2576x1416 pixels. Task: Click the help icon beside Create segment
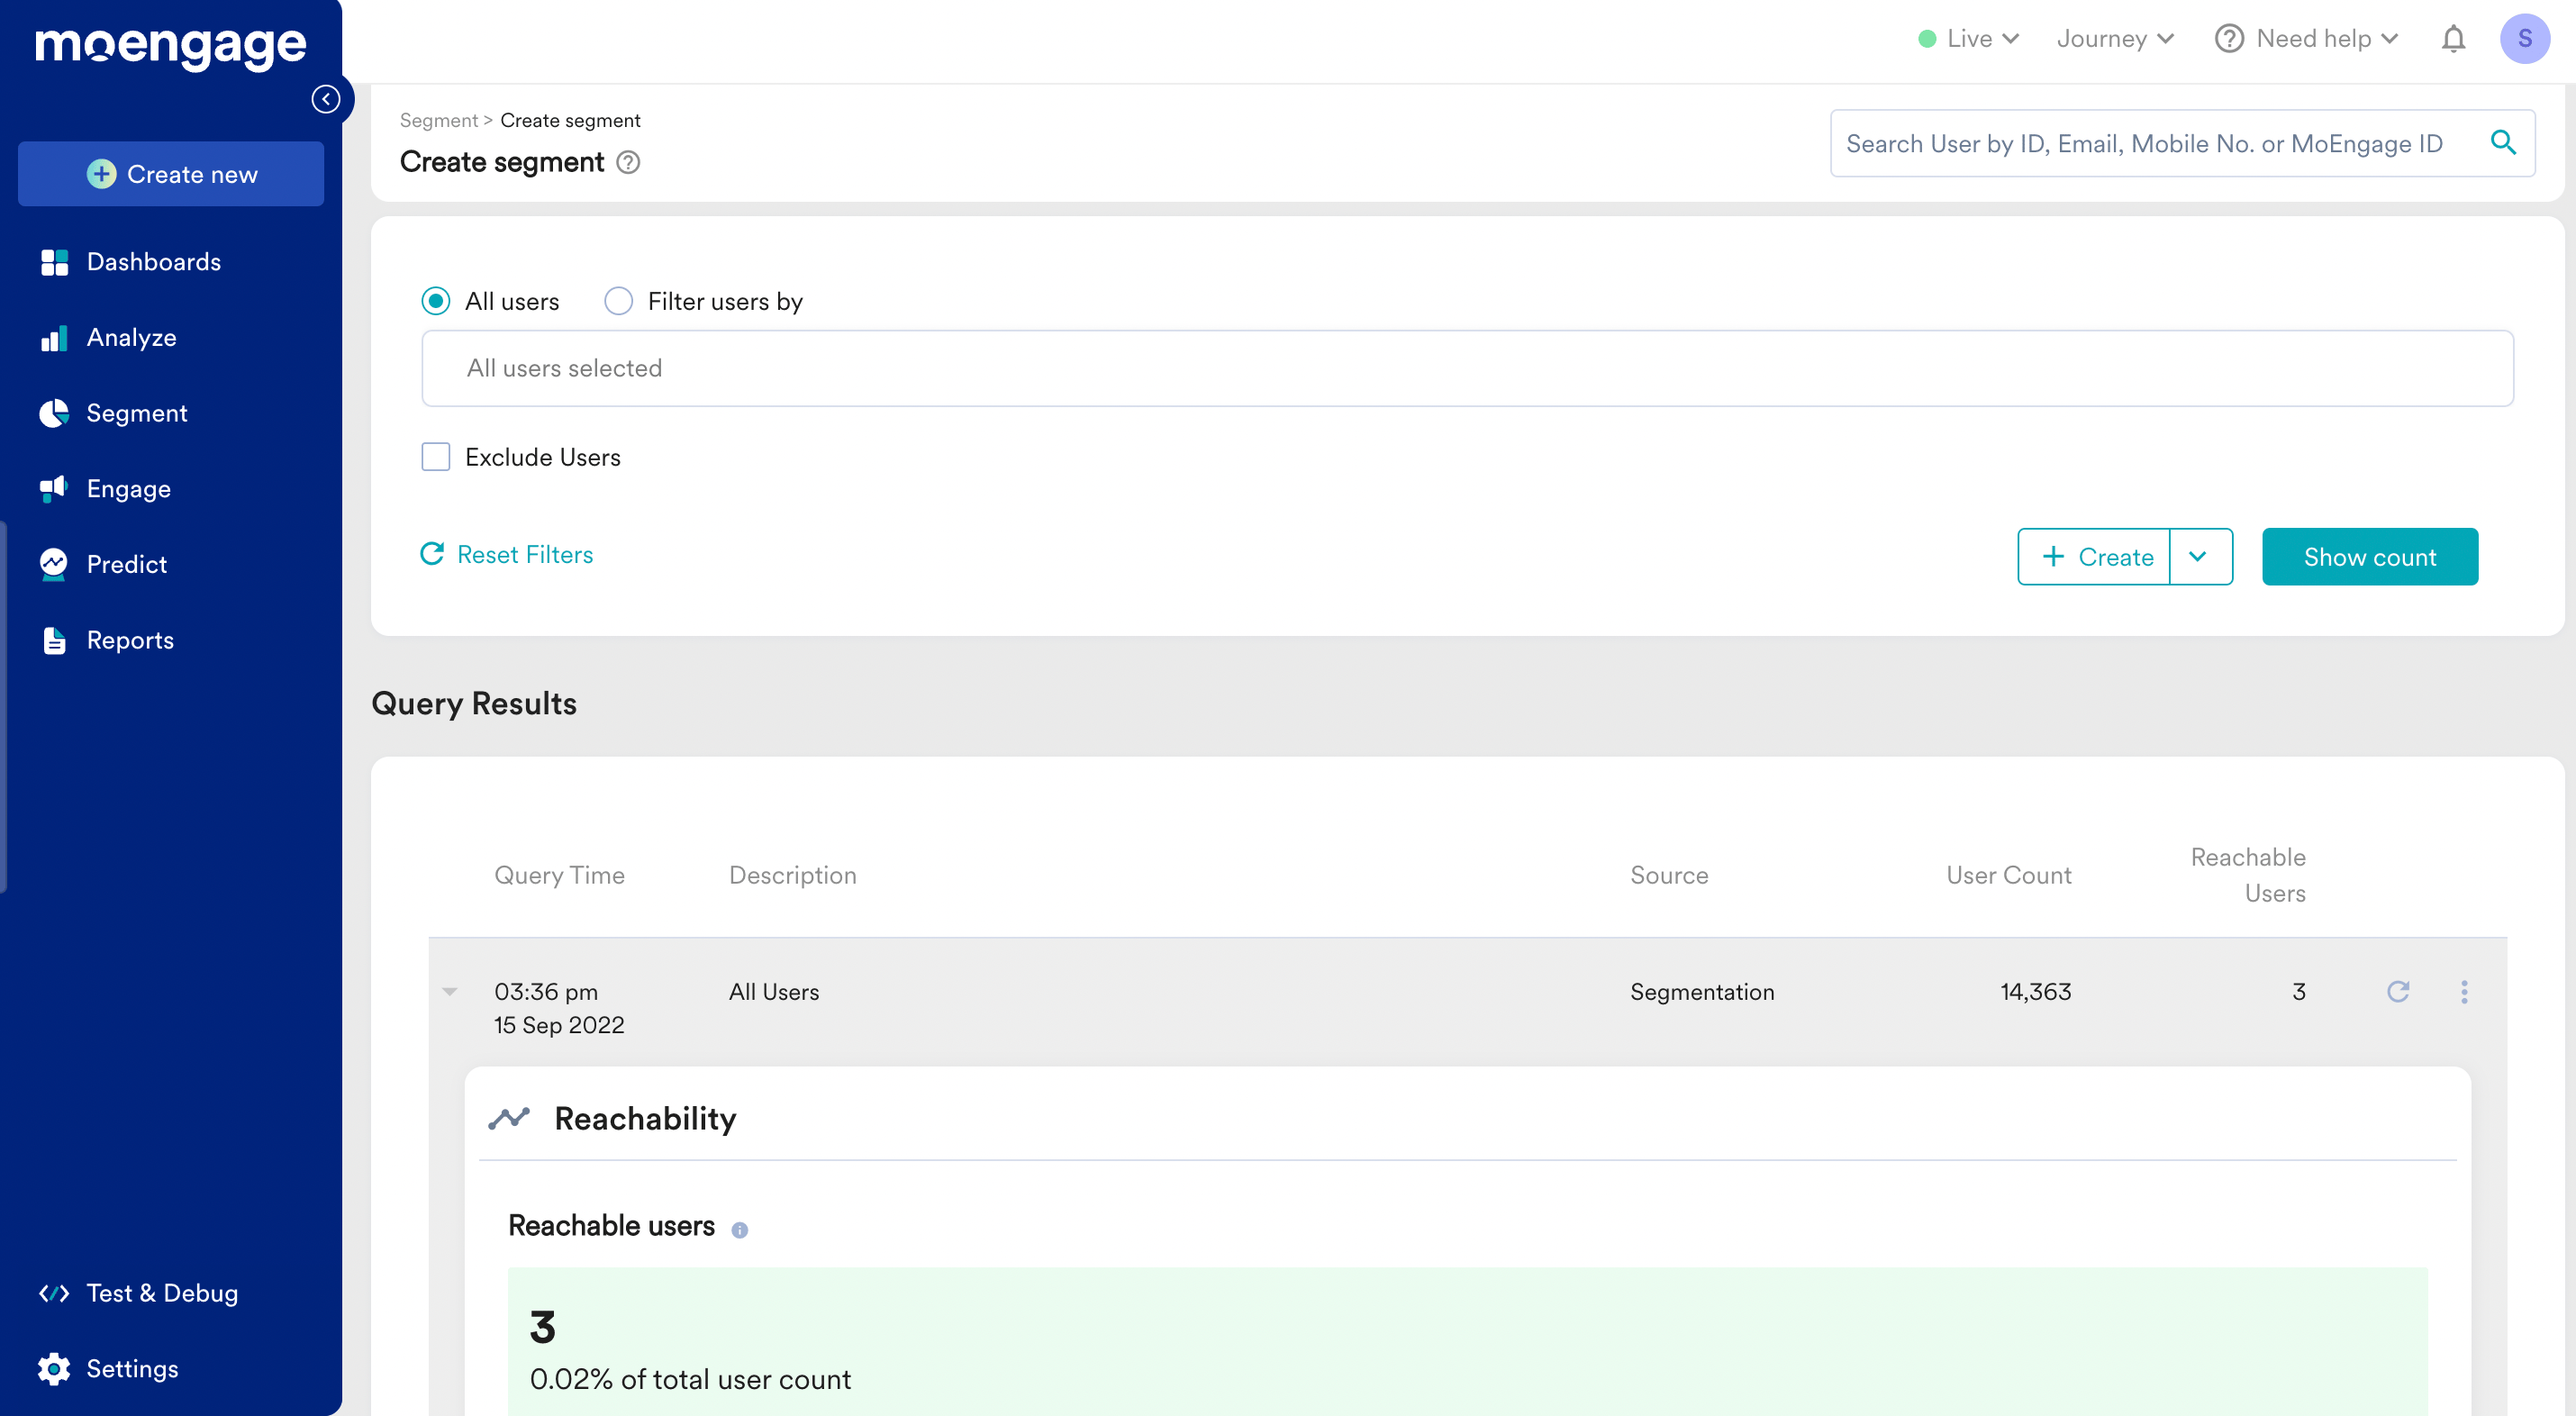coord(628,162)
